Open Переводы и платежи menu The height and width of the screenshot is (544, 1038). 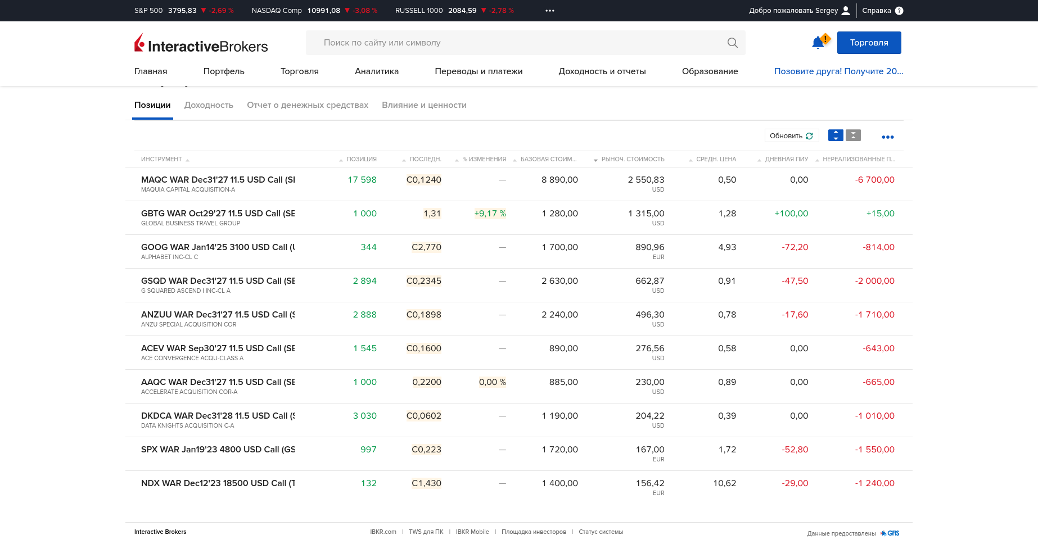pos(479,71)
